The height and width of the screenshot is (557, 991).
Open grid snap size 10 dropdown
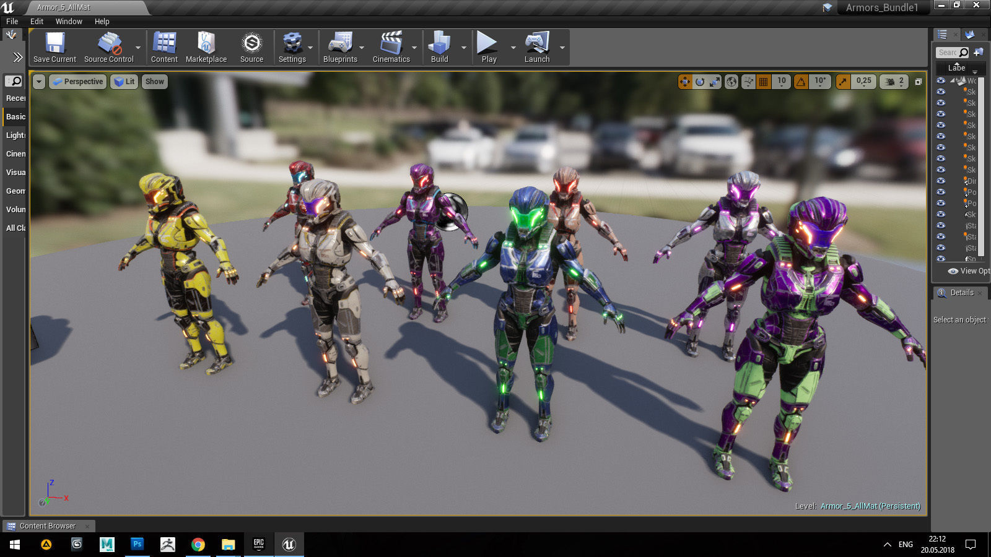781,82
